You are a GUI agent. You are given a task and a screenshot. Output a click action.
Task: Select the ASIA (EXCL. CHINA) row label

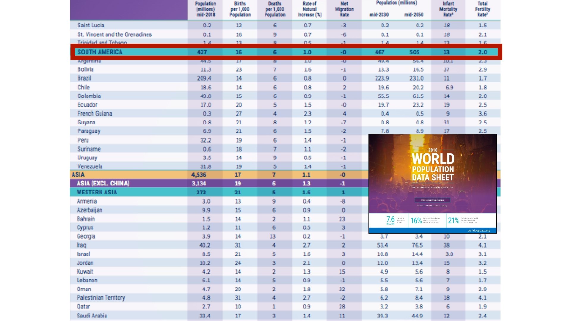[103, 183]
